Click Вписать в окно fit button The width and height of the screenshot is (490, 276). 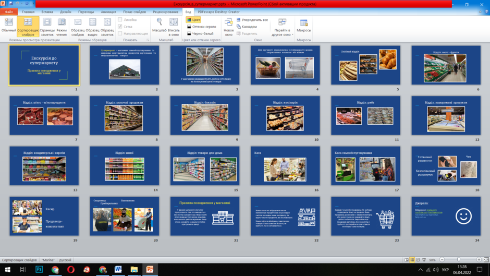click(x=174, y=27)
